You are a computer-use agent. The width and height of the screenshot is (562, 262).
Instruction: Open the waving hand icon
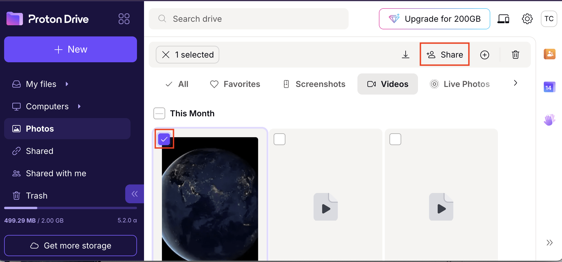click(x=549, y=120)
